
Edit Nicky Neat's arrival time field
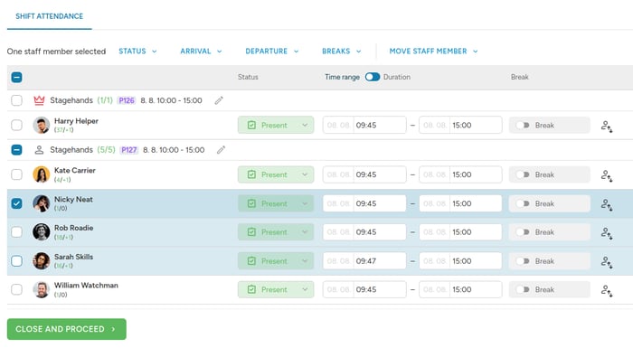point(380,203)
